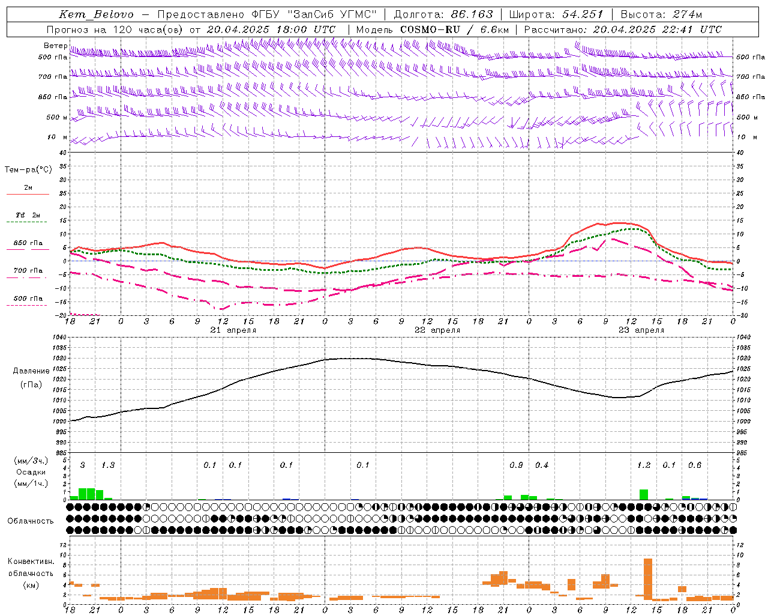Viewport: 768px width, 615px height.
Task: Click the Давление pressure panel label
Action: [31, 371]
